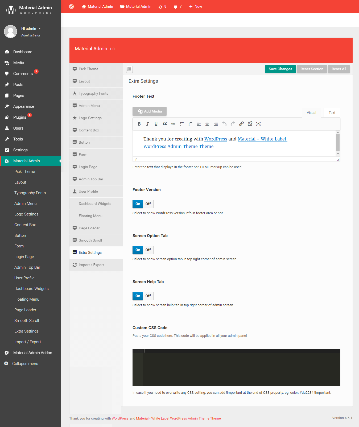Insert a numbered list
Screen dimensions: 359x427
click(x=190, y=124)
